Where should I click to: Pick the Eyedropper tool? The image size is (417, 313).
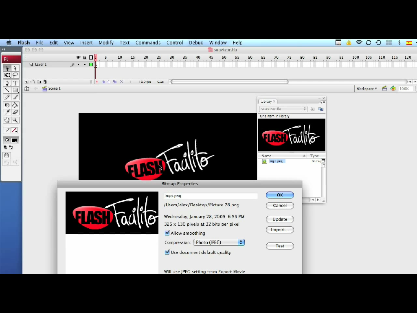[x=7, y=112]
